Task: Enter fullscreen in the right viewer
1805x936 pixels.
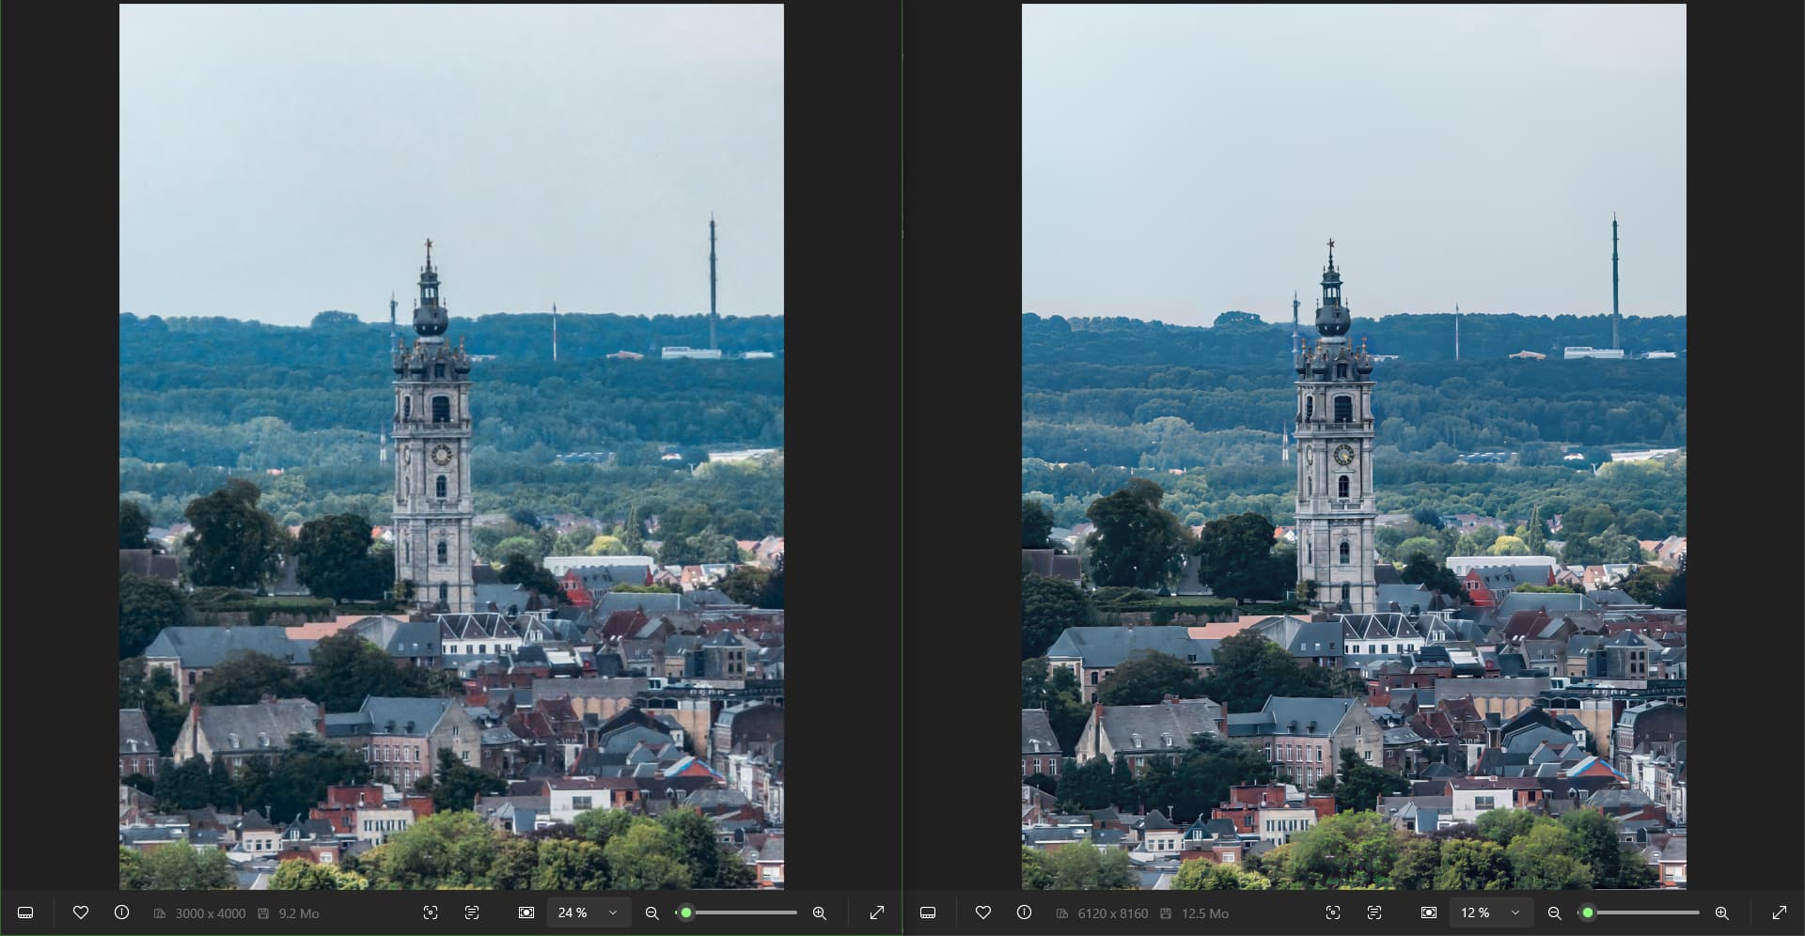Action: tap(1780, 913)
